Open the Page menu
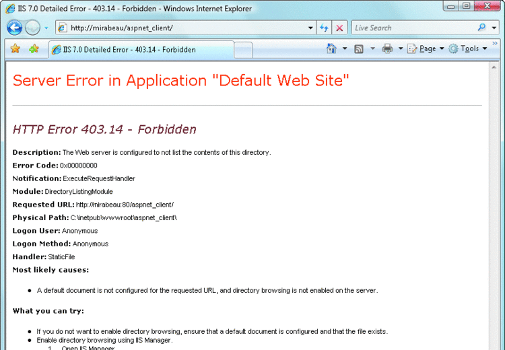The height and width of the screenshot is (350, 505). point(426,48)
